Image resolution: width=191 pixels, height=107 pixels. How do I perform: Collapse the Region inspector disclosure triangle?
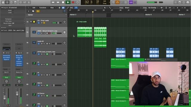point(2,7)
